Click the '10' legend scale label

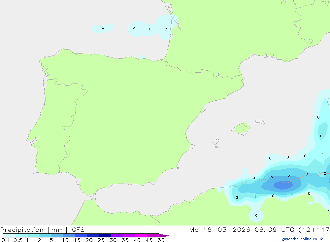click(65, 240)
